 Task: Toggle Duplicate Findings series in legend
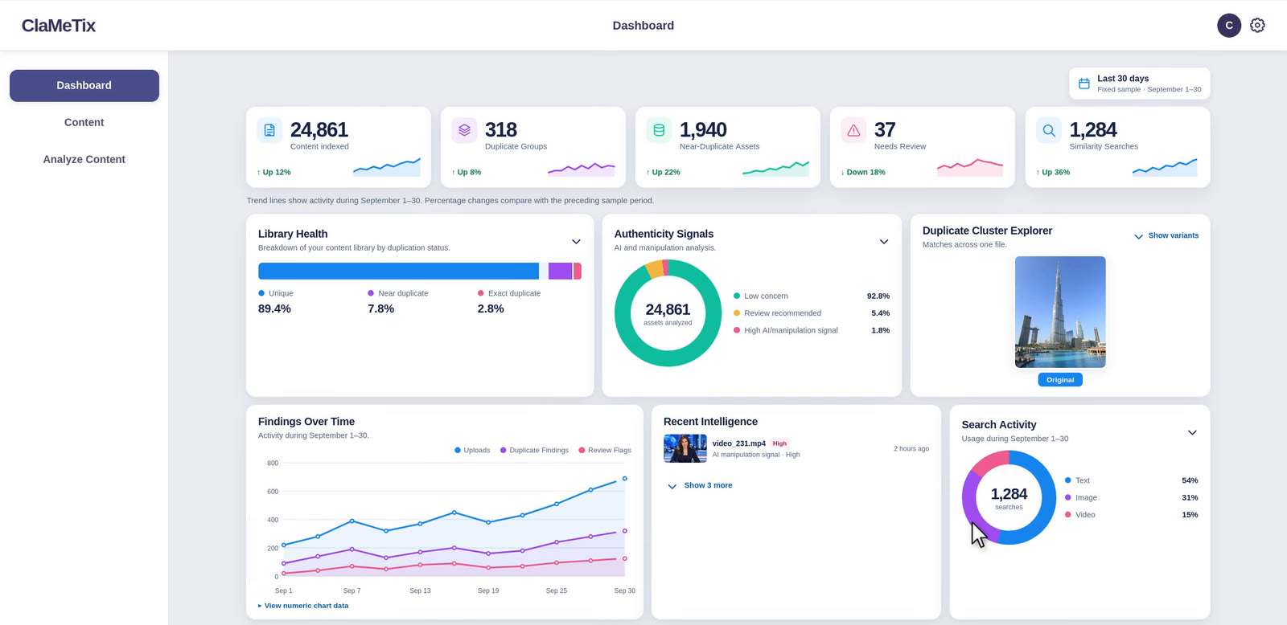pyautogui.click(x=534, y=451)
